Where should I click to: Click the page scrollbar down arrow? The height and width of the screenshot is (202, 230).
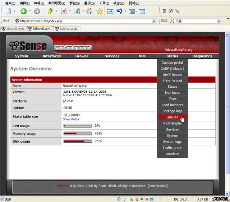pyautogui.click(x=227, y=193)
